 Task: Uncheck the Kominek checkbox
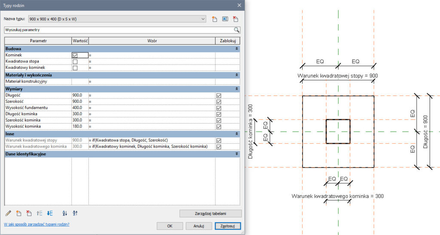75,56
